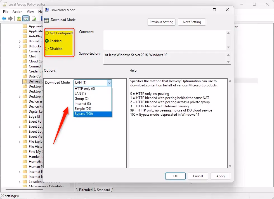Click the Export List toolbar icon

tap(34, 18)
